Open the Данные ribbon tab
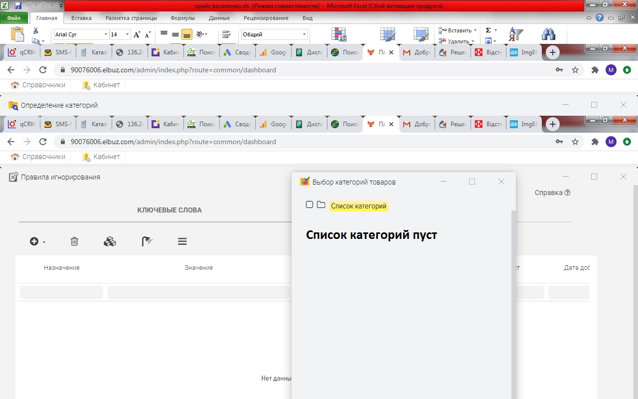The image size is (638, 399). pos(219,18)
